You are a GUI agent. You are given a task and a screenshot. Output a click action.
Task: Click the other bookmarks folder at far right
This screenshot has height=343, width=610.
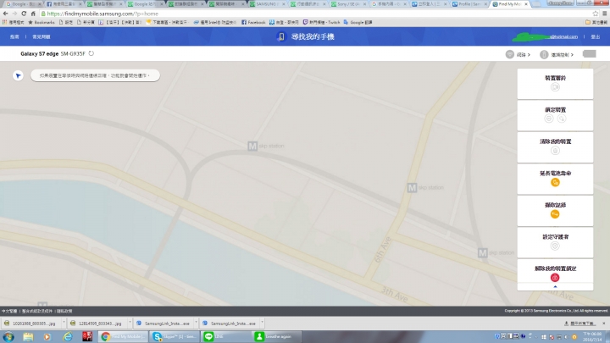pyautogui.click(x=596, y=22)
